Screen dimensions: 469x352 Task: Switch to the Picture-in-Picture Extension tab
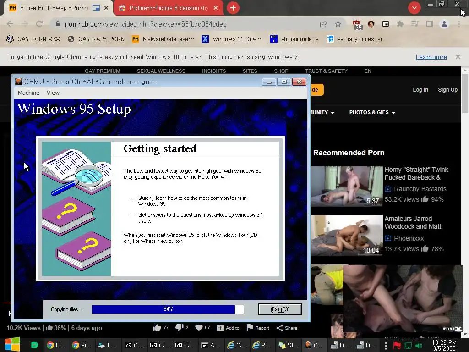(169, 8)
